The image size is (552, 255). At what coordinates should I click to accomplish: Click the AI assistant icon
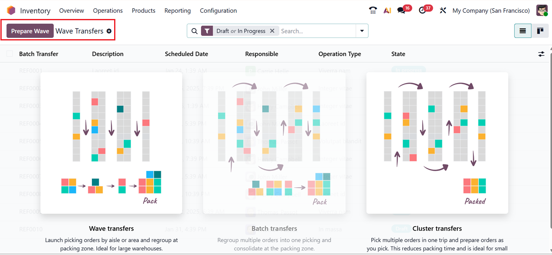pyautogui.click(x=387, y=10)
